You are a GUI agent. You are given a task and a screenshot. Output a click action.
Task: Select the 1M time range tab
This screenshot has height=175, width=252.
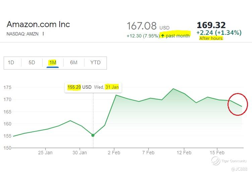click(x=53, y=63)
